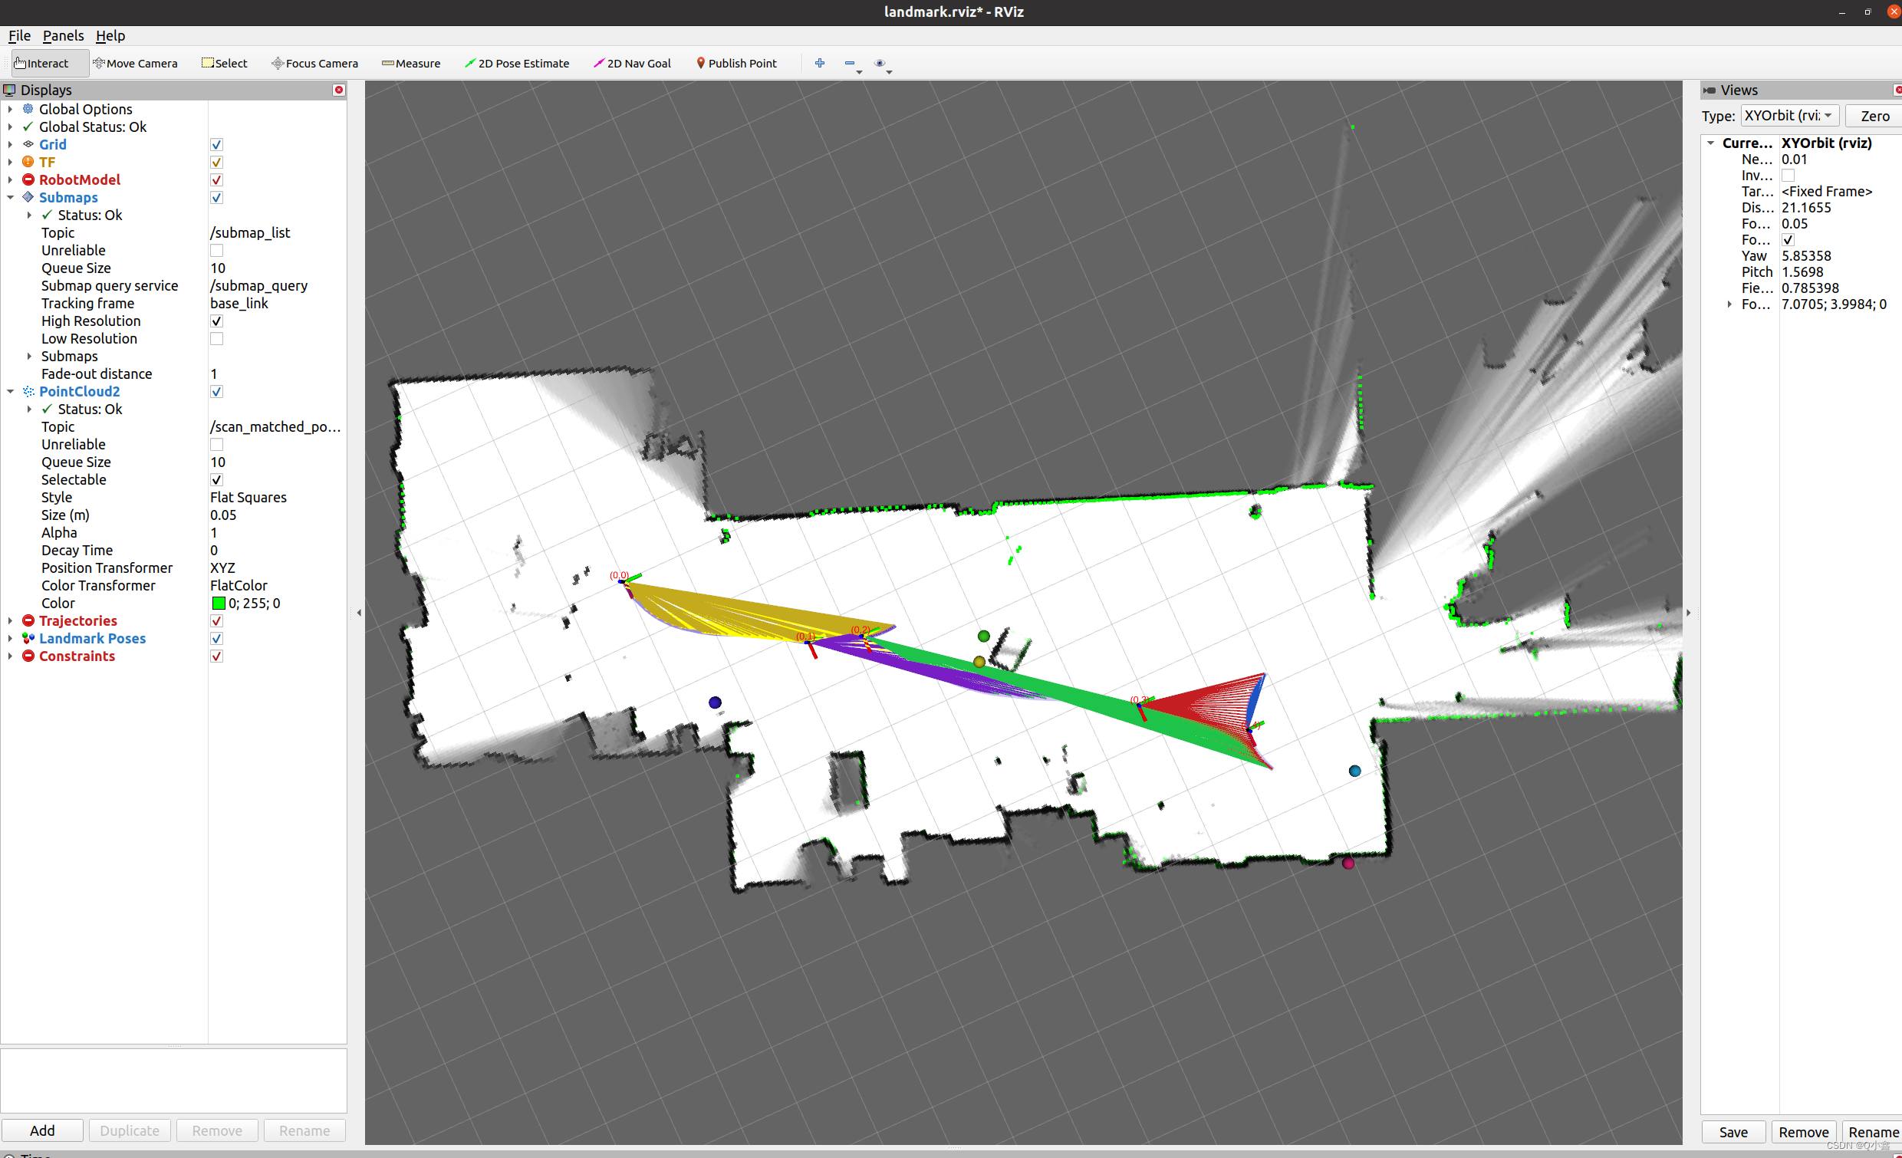Click the 2D Pose Estimate tool
Viewport: 1902px width, 1158px height.
(x=516, y=64)
